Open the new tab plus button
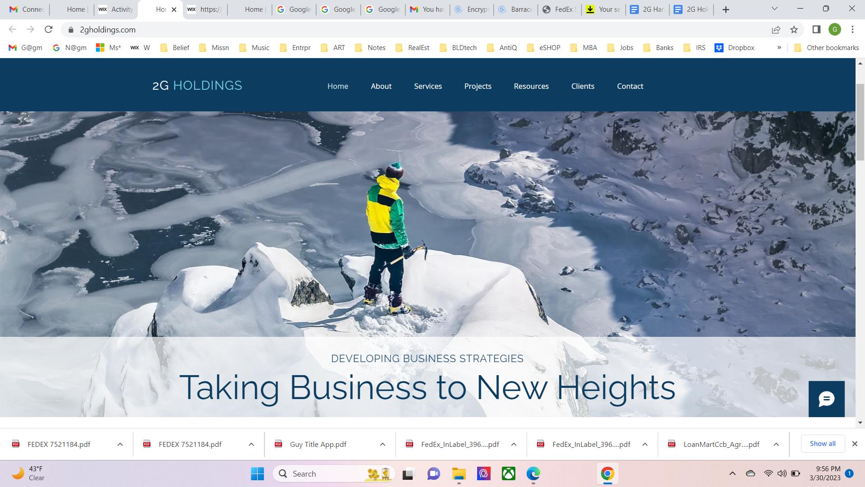865x487 pixels. click(725, 9)
